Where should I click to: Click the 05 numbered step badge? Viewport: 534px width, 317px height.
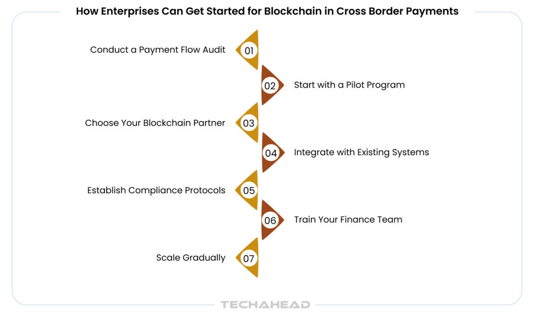(249, 191)
